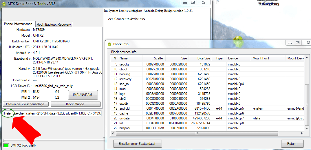
Task: Click Erstellen einer Scatterdatei button
Action: tap(138, 143)
